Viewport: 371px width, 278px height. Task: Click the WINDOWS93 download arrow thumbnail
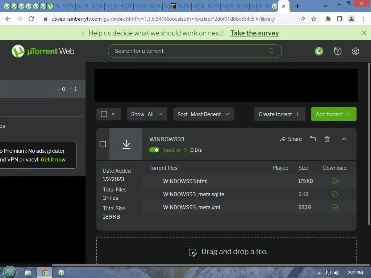(126, 144)
